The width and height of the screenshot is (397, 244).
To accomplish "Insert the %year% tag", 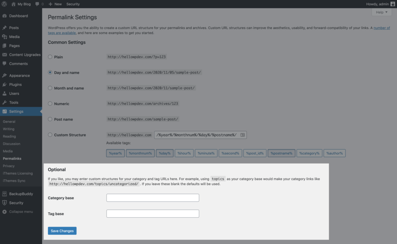I will tap(116, 153).
